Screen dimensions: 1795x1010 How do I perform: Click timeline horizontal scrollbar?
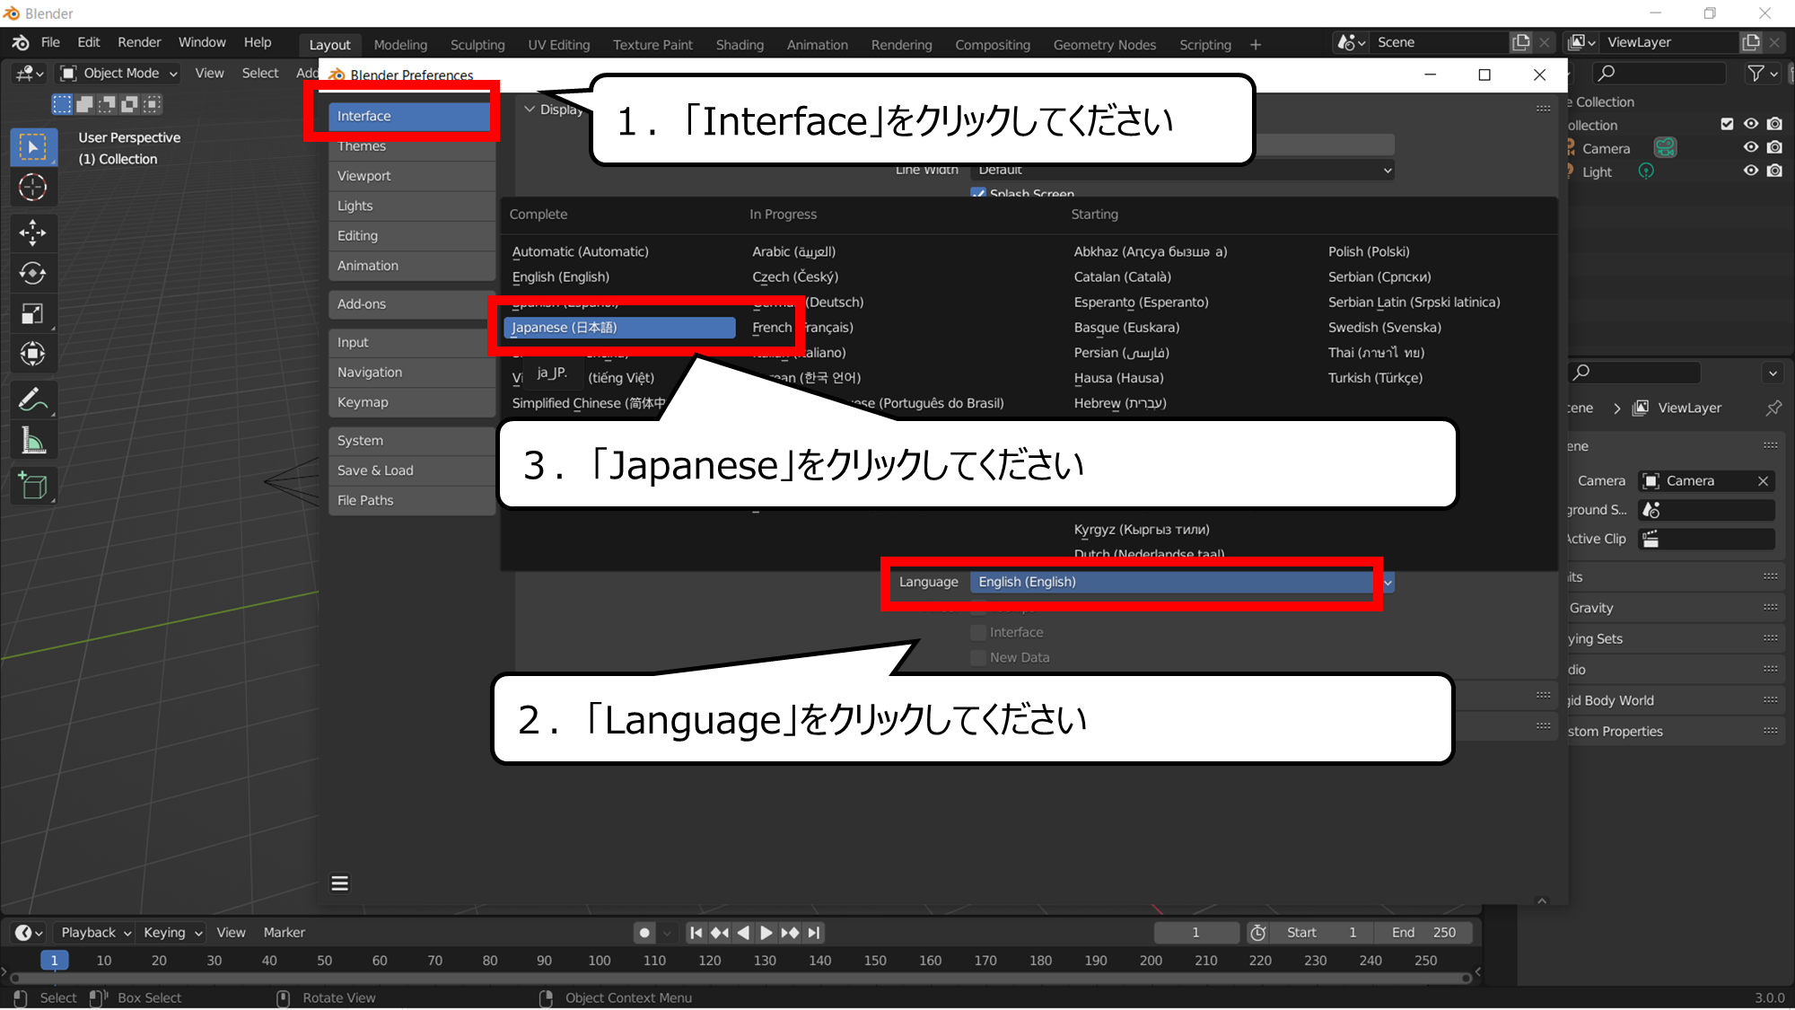point(740,979)
